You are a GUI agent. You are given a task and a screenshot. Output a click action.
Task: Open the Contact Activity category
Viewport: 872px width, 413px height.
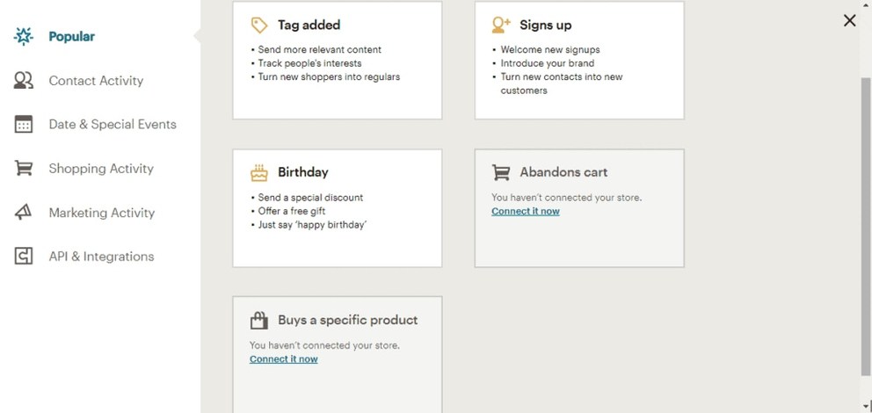coord(96,81)
